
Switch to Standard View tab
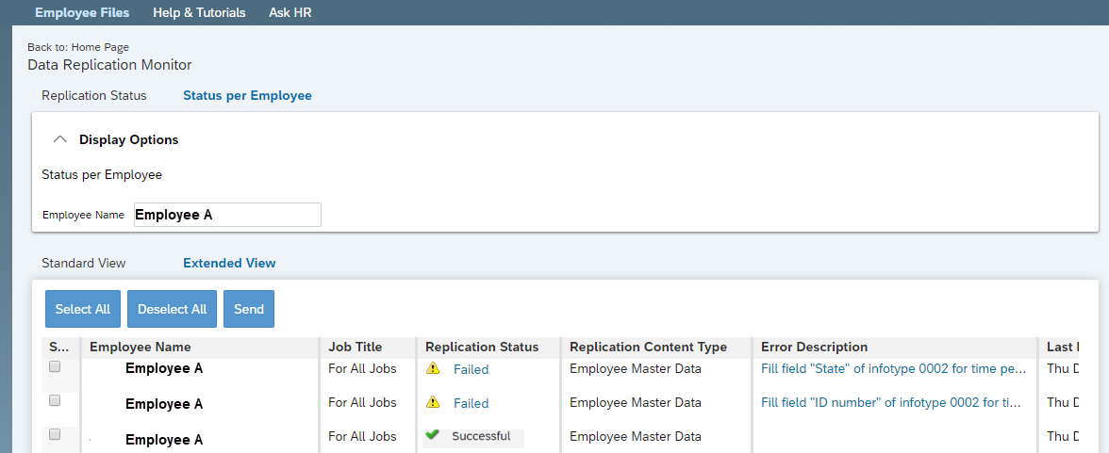pos(83,263)
